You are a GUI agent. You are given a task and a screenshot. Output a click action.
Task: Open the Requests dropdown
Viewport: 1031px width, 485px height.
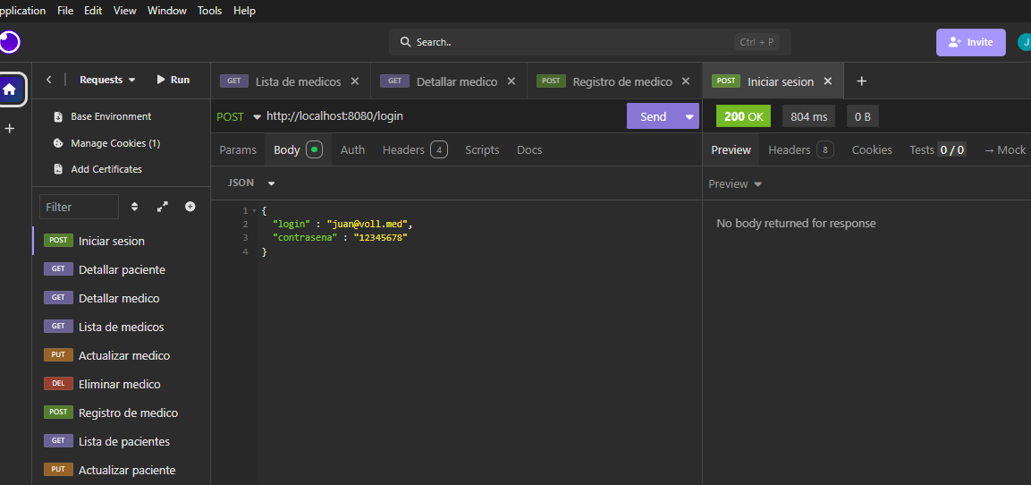107,80
